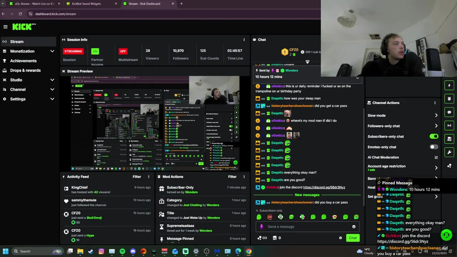
Task: Expand Followers-only chat options
Action: (x=436, y=126)
